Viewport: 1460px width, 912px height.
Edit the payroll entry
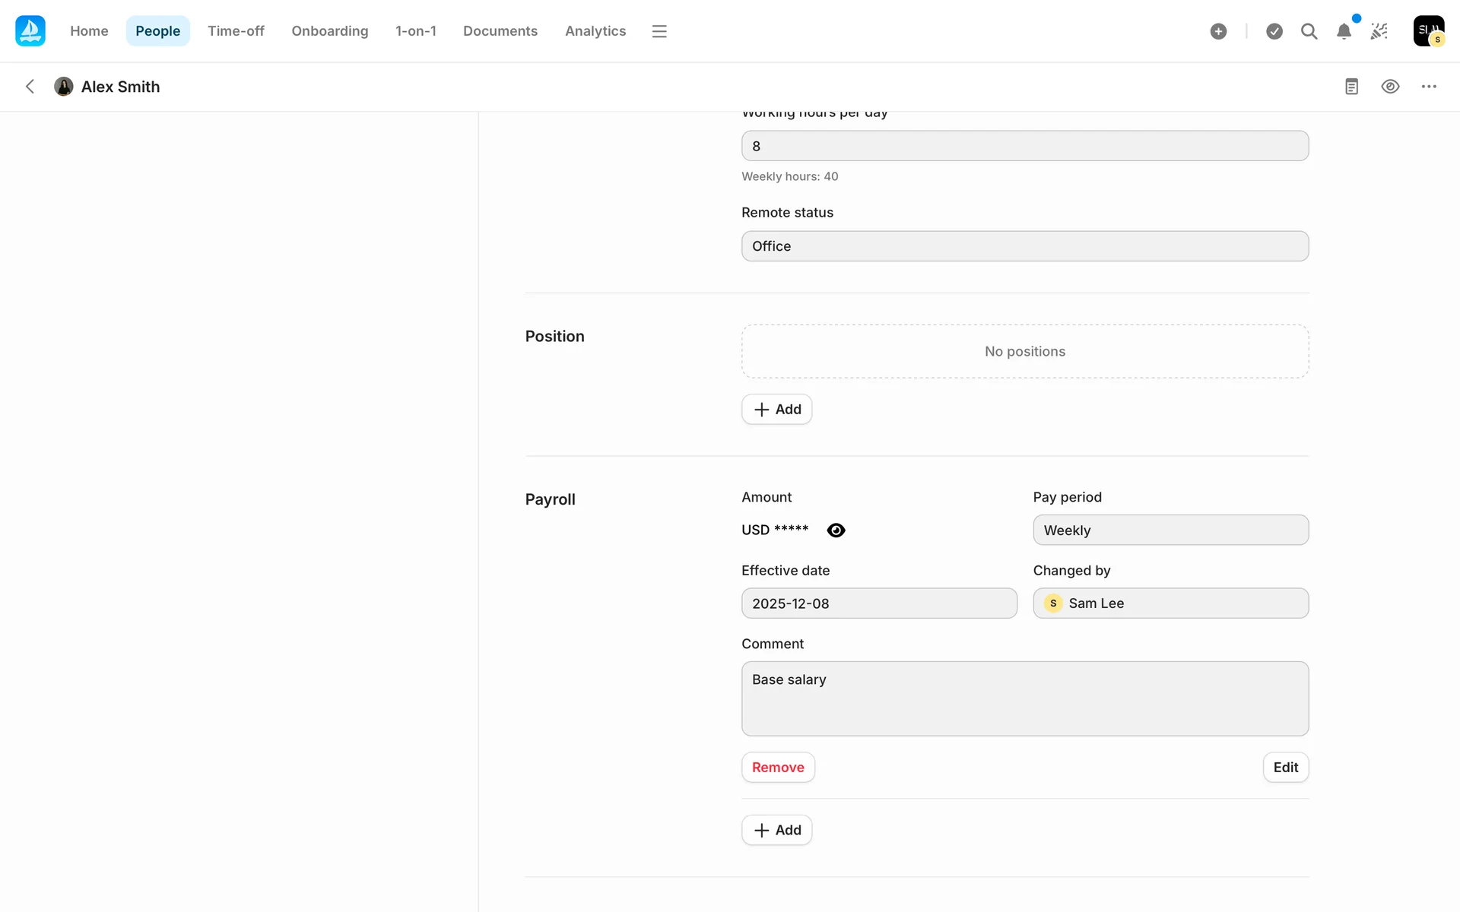click(x=1285, y=768)
